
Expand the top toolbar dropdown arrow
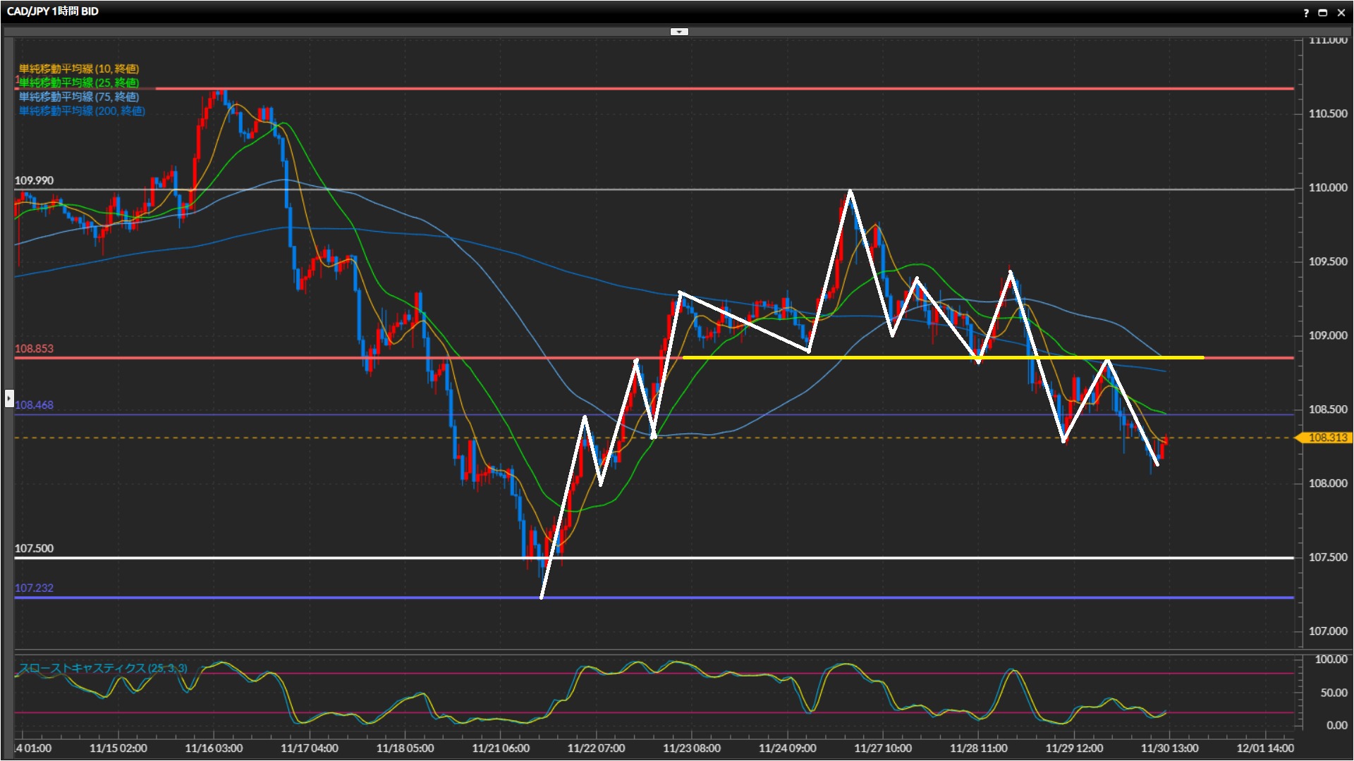pyautogui.click(x=679, y=32)
